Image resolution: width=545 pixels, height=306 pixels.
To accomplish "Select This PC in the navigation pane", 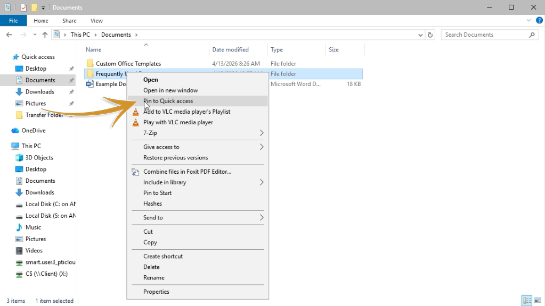I will coord(31,146).
